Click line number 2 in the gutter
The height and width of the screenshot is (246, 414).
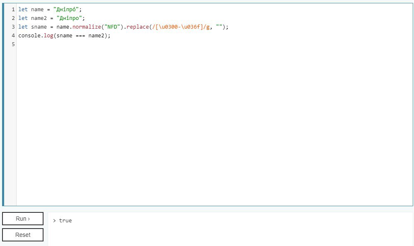click(13, 18)
